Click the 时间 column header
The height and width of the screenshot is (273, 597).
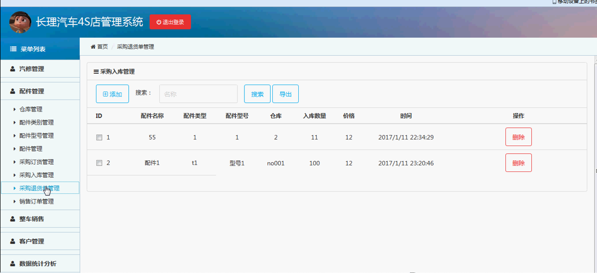[406, 116]
